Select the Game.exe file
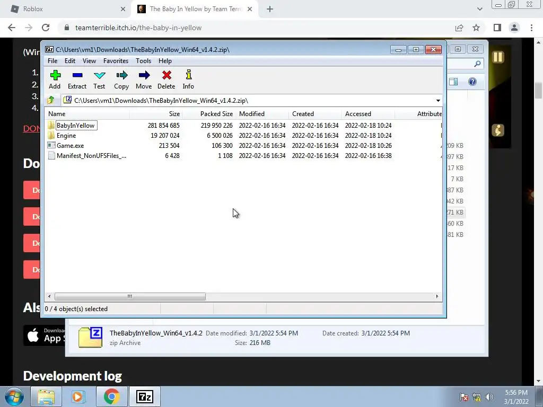The height and width of the screenshot is (407, 543). point(71,146)
